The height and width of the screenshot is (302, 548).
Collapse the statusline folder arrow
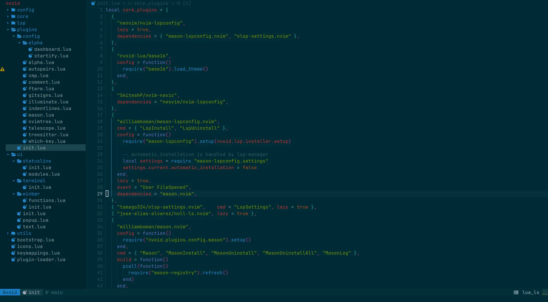(x=14, y=161)
